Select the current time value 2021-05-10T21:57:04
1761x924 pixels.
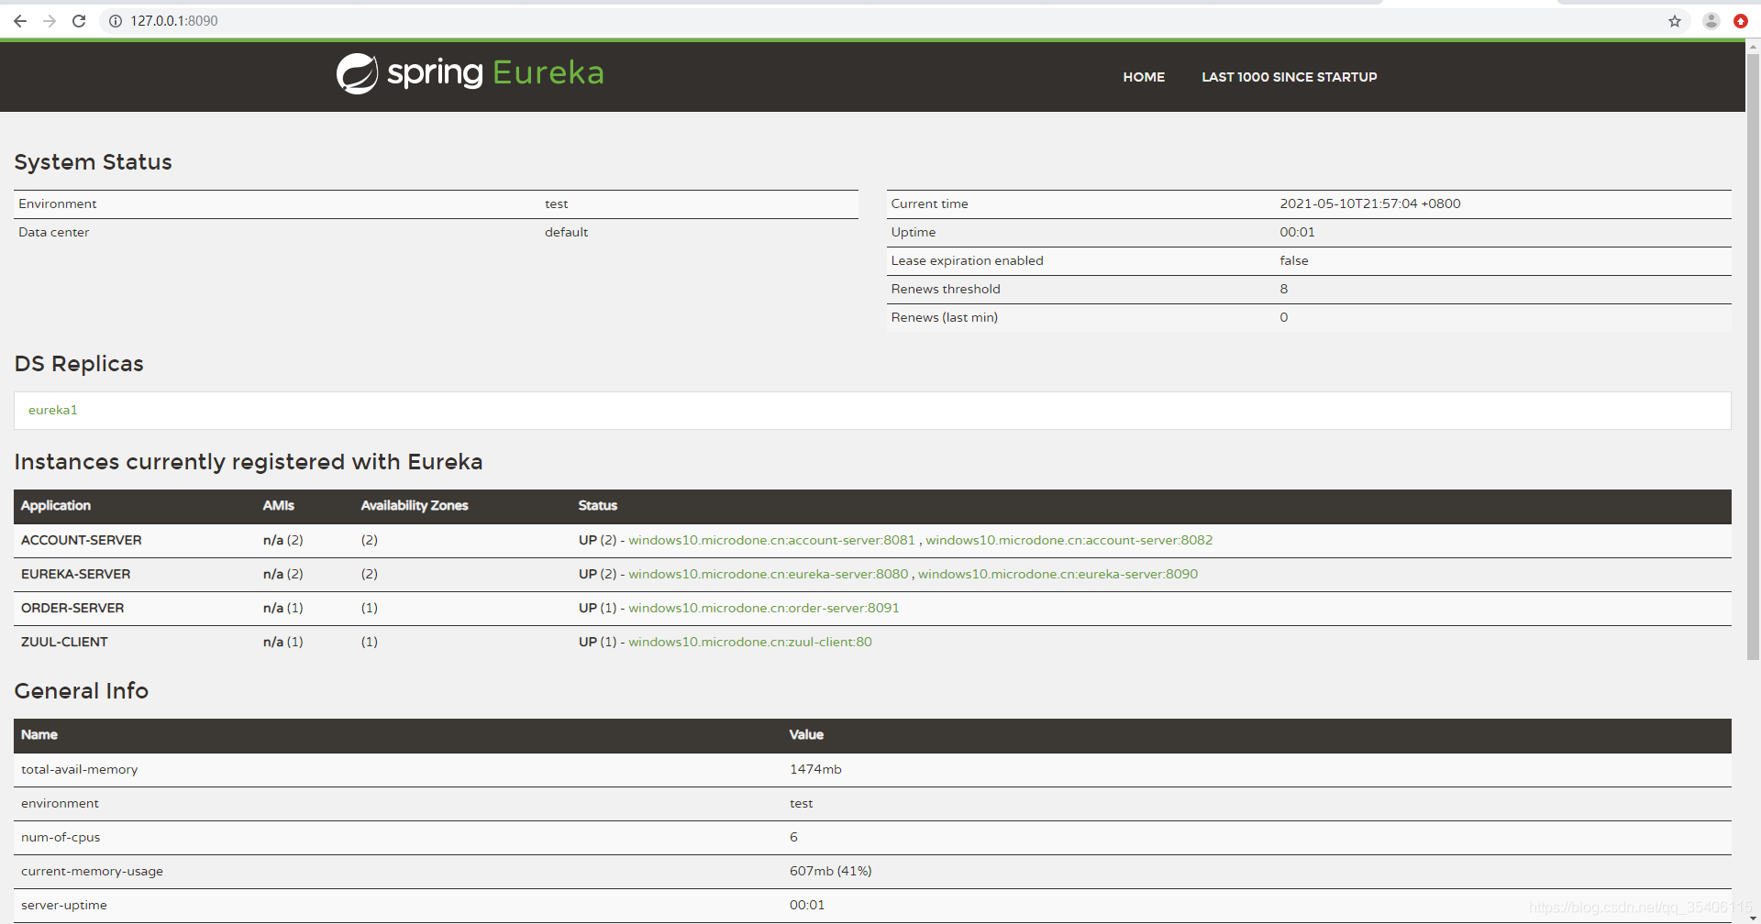pyautogui.click(x=1370, y=203)
